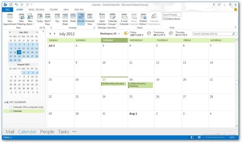The width and height of the screenshot is (242, 143).
Task: Check 'Calendar (This computer only)' checkbox
Action: [11, 107]
